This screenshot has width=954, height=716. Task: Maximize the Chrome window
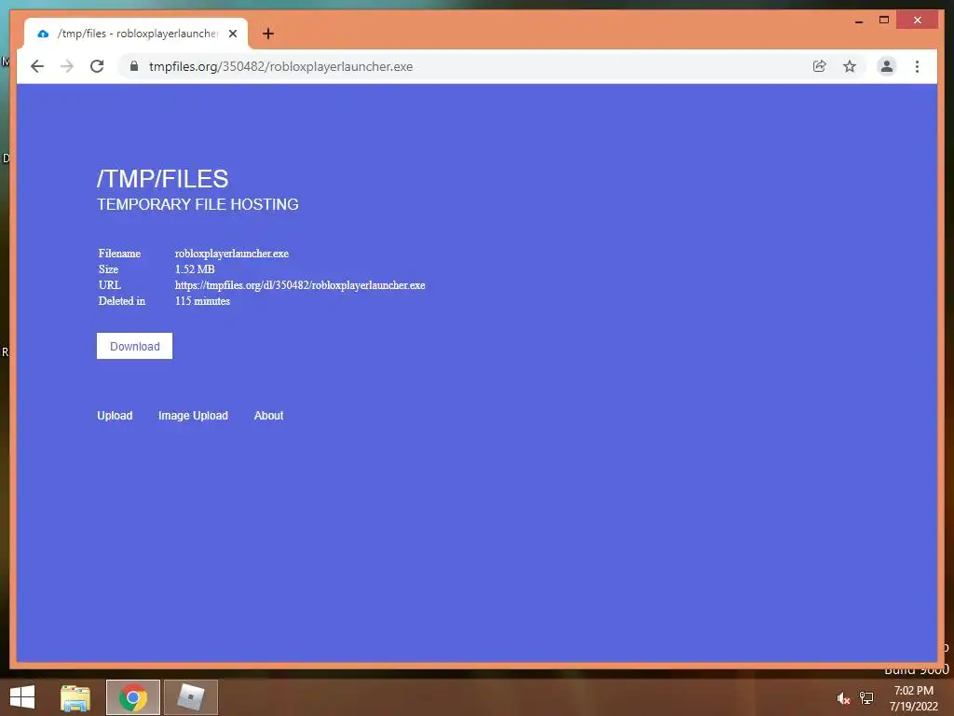[884, 21]
